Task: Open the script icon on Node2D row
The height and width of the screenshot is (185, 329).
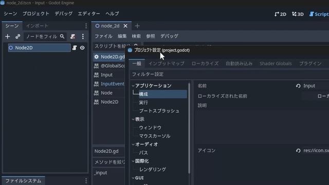Action: point(75,48)
